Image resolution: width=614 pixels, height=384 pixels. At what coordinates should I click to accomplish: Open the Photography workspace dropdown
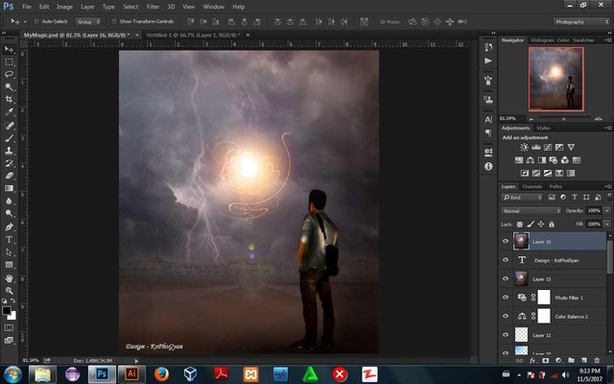pyautogui.click(x=581, y=20)
